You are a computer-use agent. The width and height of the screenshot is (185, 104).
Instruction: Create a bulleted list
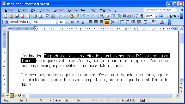coord(127,22)
